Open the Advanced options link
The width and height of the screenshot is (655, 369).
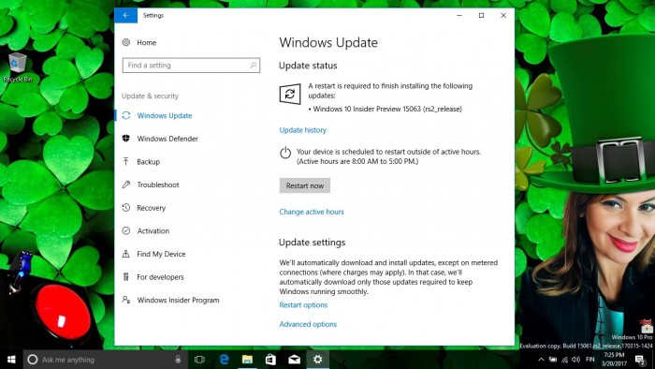308,324
